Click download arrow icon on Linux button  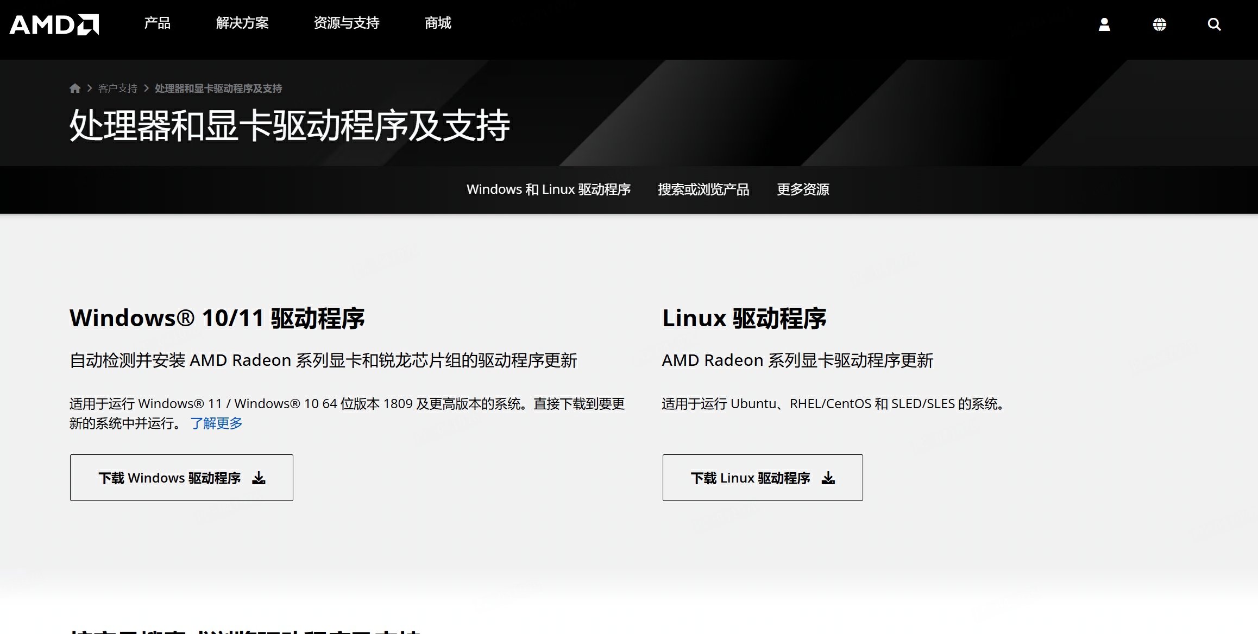point(828,478)
